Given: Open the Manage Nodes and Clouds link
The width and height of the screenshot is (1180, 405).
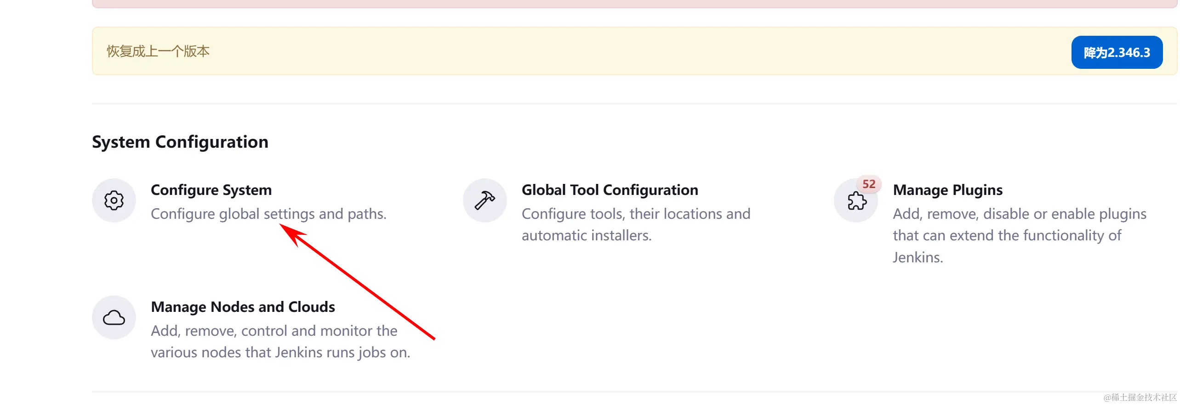Looking at the screenshot, I should (x=243, y=307).
